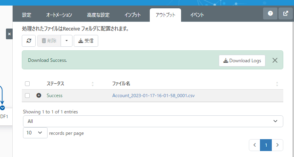Select page 1 in pagination

click(x=266, y=145)
